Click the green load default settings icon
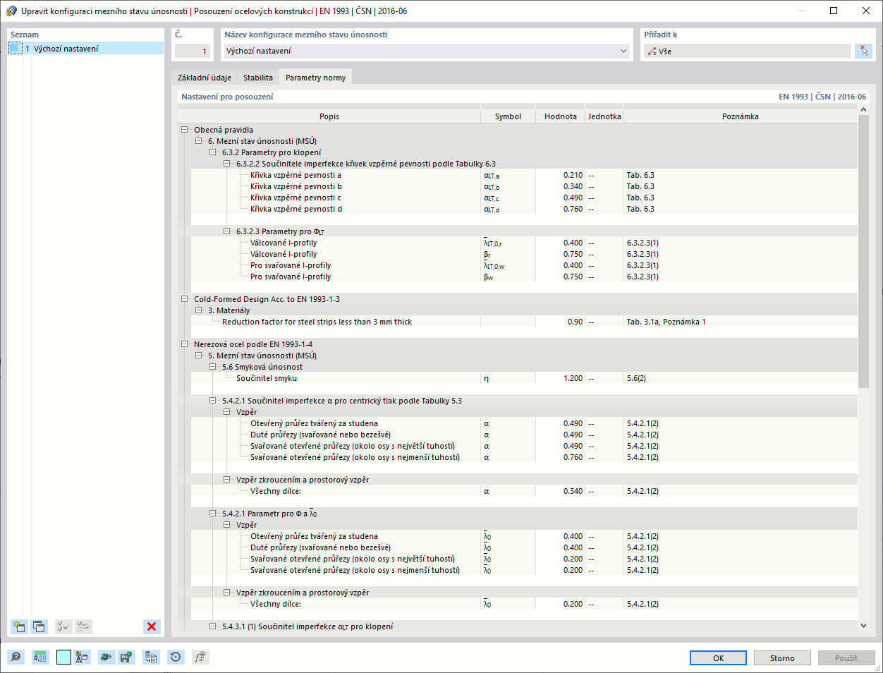Screen dimensions: 883x673 (106, 657)
